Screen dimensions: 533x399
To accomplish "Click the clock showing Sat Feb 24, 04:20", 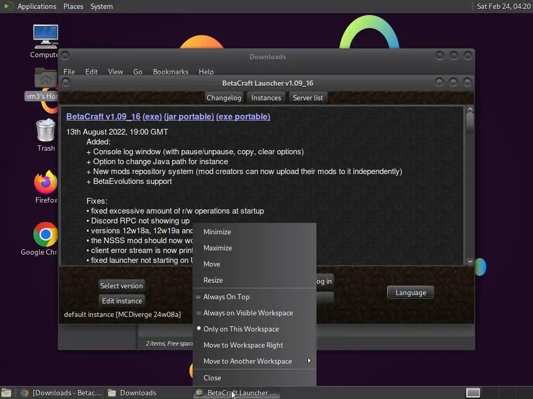I will click(503, 6).
